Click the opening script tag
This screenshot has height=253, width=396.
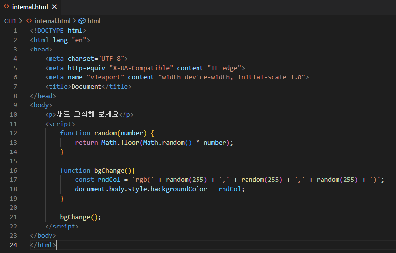pos(60,124)
